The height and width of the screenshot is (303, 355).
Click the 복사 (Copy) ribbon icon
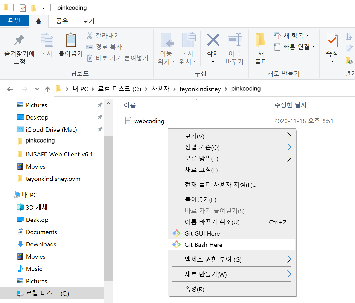click(x=46, y=40)
